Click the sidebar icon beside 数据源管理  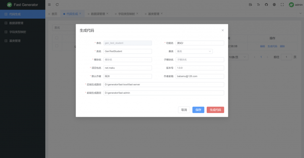tap(6, 23)
